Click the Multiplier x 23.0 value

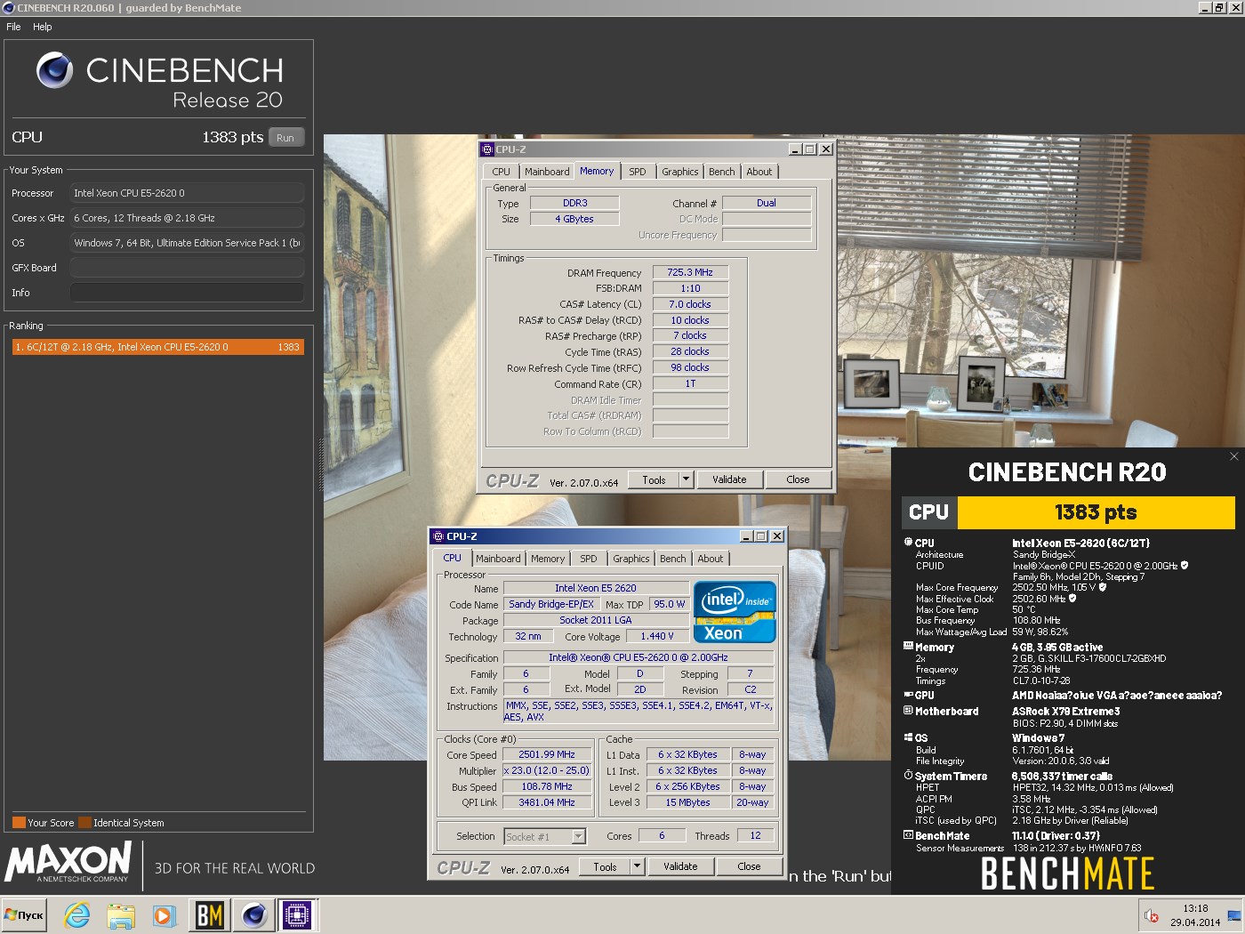(x=547, y=770)
